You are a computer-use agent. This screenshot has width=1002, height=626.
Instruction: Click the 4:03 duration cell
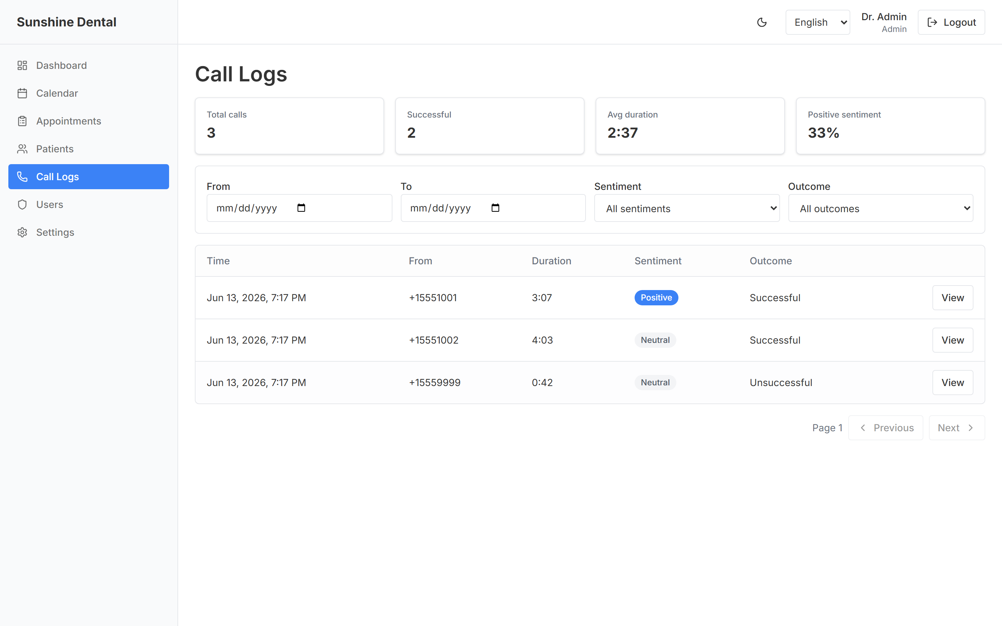542,340
